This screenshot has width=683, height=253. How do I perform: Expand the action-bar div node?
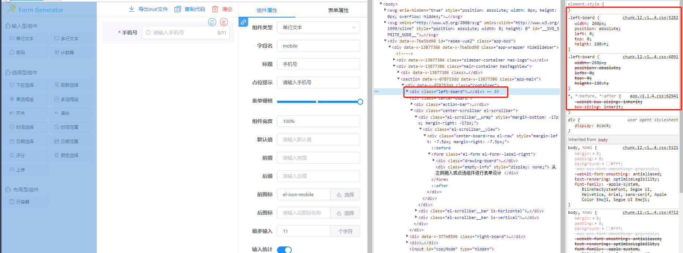click(x=411, y=104)
